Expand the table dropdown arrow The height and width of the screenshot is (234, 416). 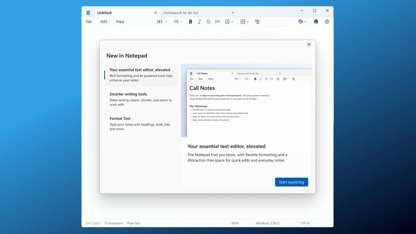click(x=248, y=21)
